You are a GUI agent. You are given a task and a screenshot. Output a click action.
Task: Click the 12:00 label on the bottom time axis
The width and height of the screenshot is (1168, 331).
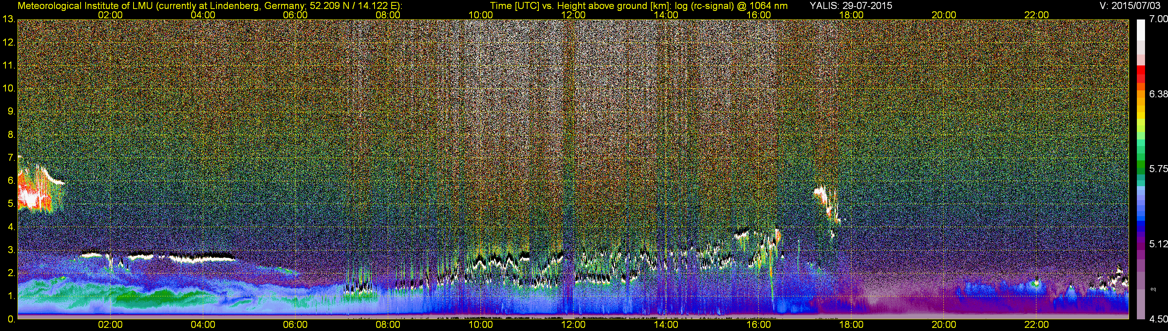click(x=573, y=325)
